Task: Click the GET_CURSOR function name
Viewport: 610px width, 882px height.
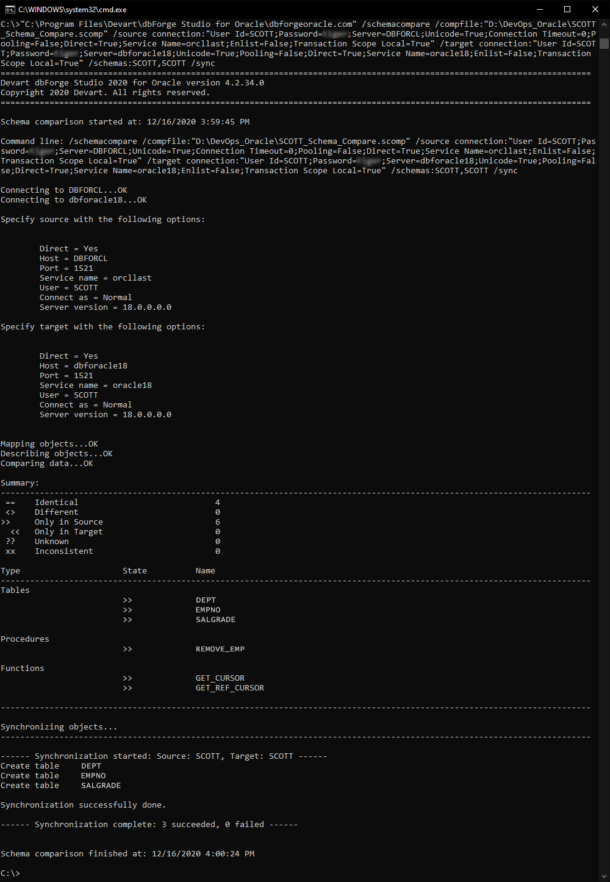Action: pyautogui.click(x=220, y=678)
